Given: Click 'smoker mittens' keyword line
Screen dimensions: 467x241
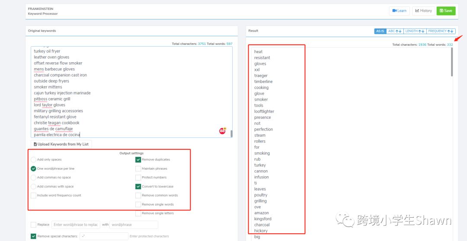Looking at the screenshot, I should (x=48, y=87).
